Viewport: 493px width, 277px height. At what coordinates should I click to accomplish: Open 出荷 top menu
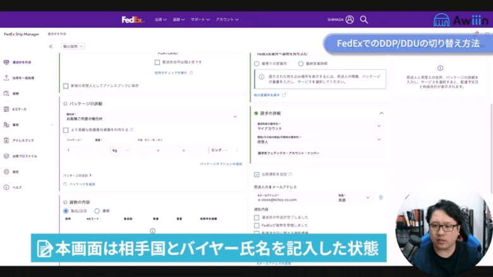point(161,20)
